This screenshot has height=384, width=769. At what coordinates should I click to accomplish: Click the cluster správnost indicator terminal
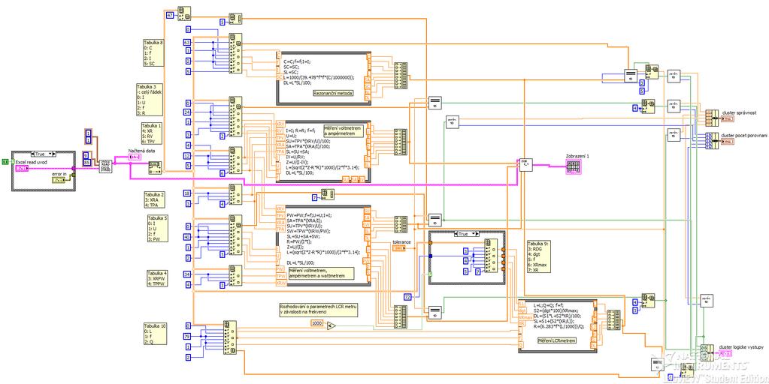[728, 118]
